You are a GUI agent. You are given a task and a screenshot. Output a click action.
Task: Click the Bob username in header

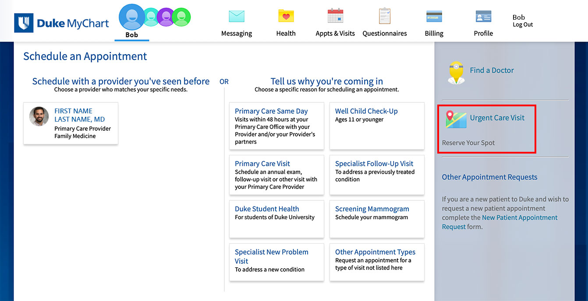pyautogui.click(x=519, y=17)
